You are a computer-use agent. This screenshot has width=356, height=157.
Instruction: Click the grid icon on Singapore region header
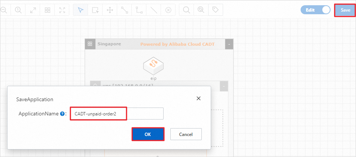tap(90, 44)
